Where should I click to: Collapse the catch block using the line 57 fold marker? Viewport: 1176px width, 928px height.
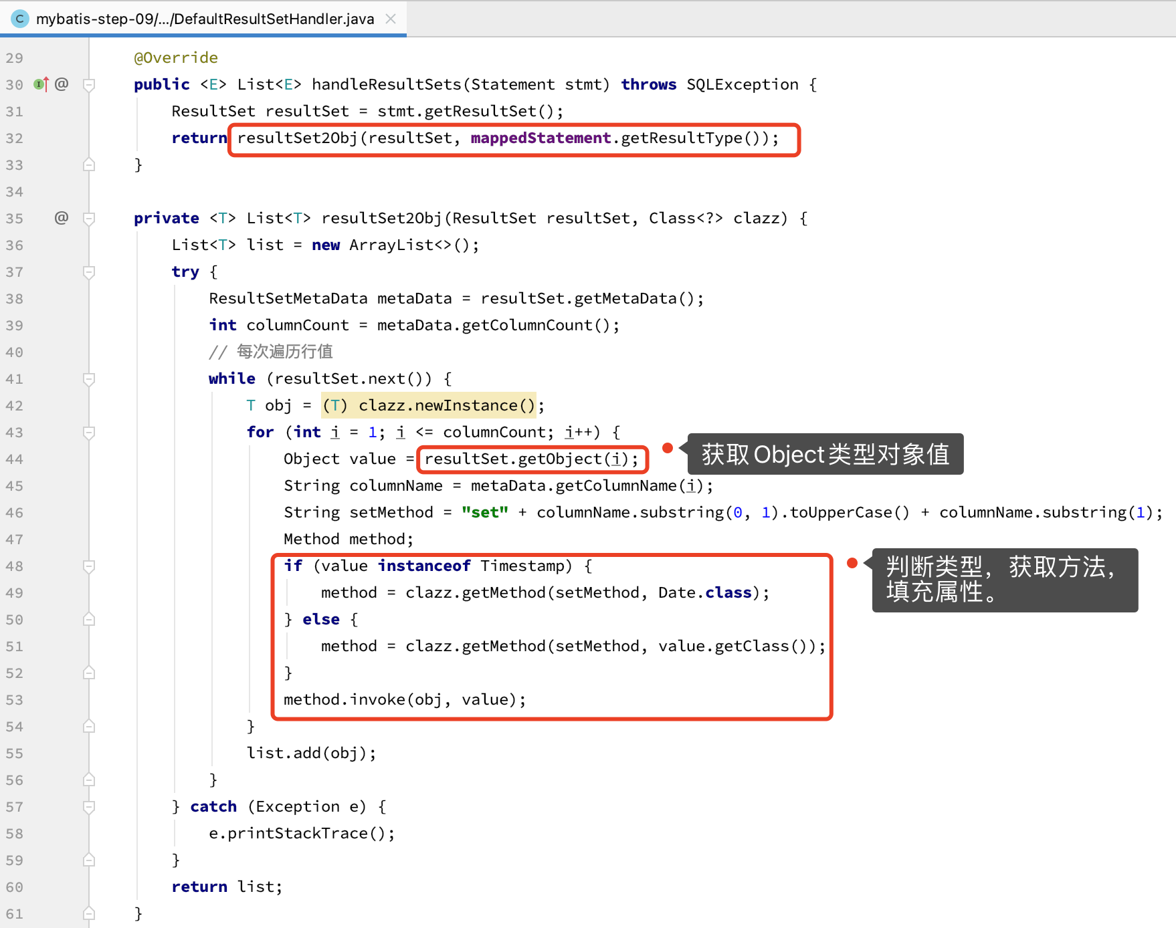pos(89,806)
